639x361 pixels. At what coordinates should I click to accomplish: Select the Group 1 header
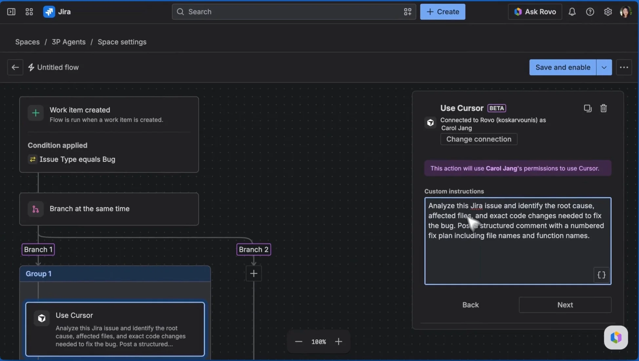pyautogui.click(x=115, y=274)
